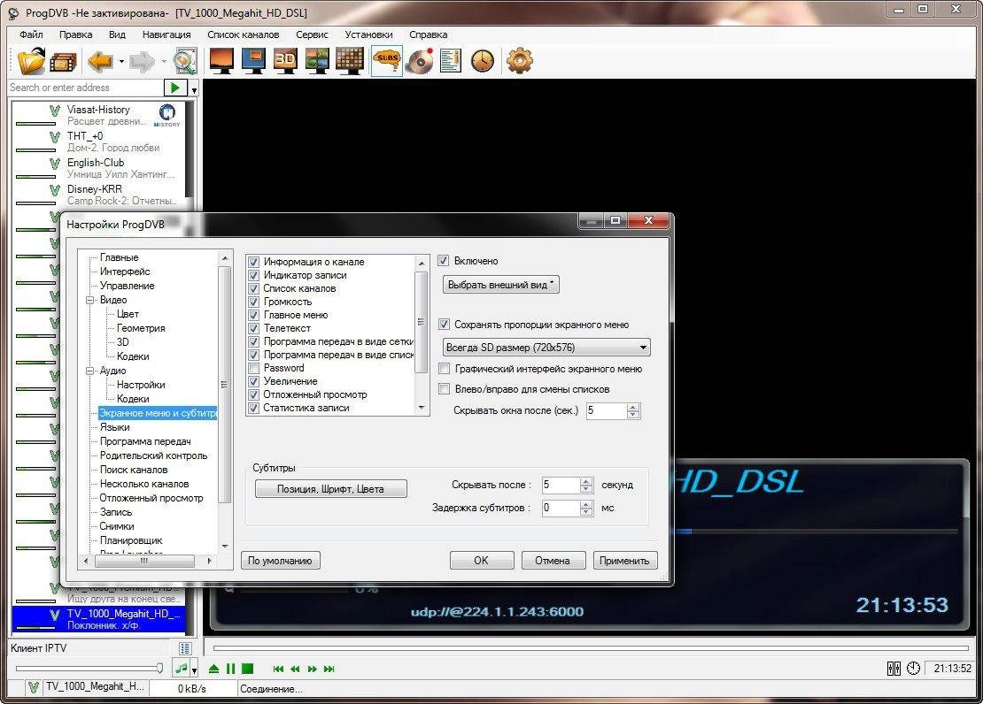Increase Задержка субтитров value spinner

point(586,504)
